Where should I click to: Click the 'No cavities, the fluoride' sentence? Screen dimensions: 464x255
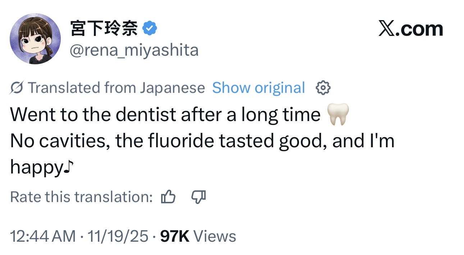202,154
